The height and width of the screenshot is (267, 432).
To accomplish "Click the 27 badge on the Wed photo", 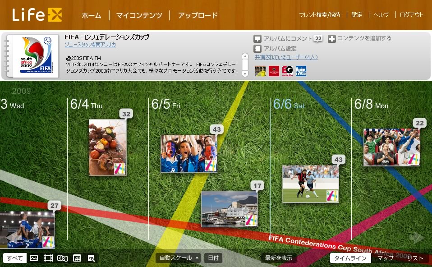I will [54, 206].
